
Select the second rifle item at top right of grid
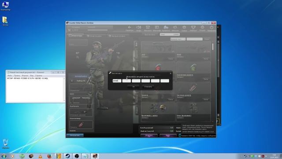pos(193,47)
